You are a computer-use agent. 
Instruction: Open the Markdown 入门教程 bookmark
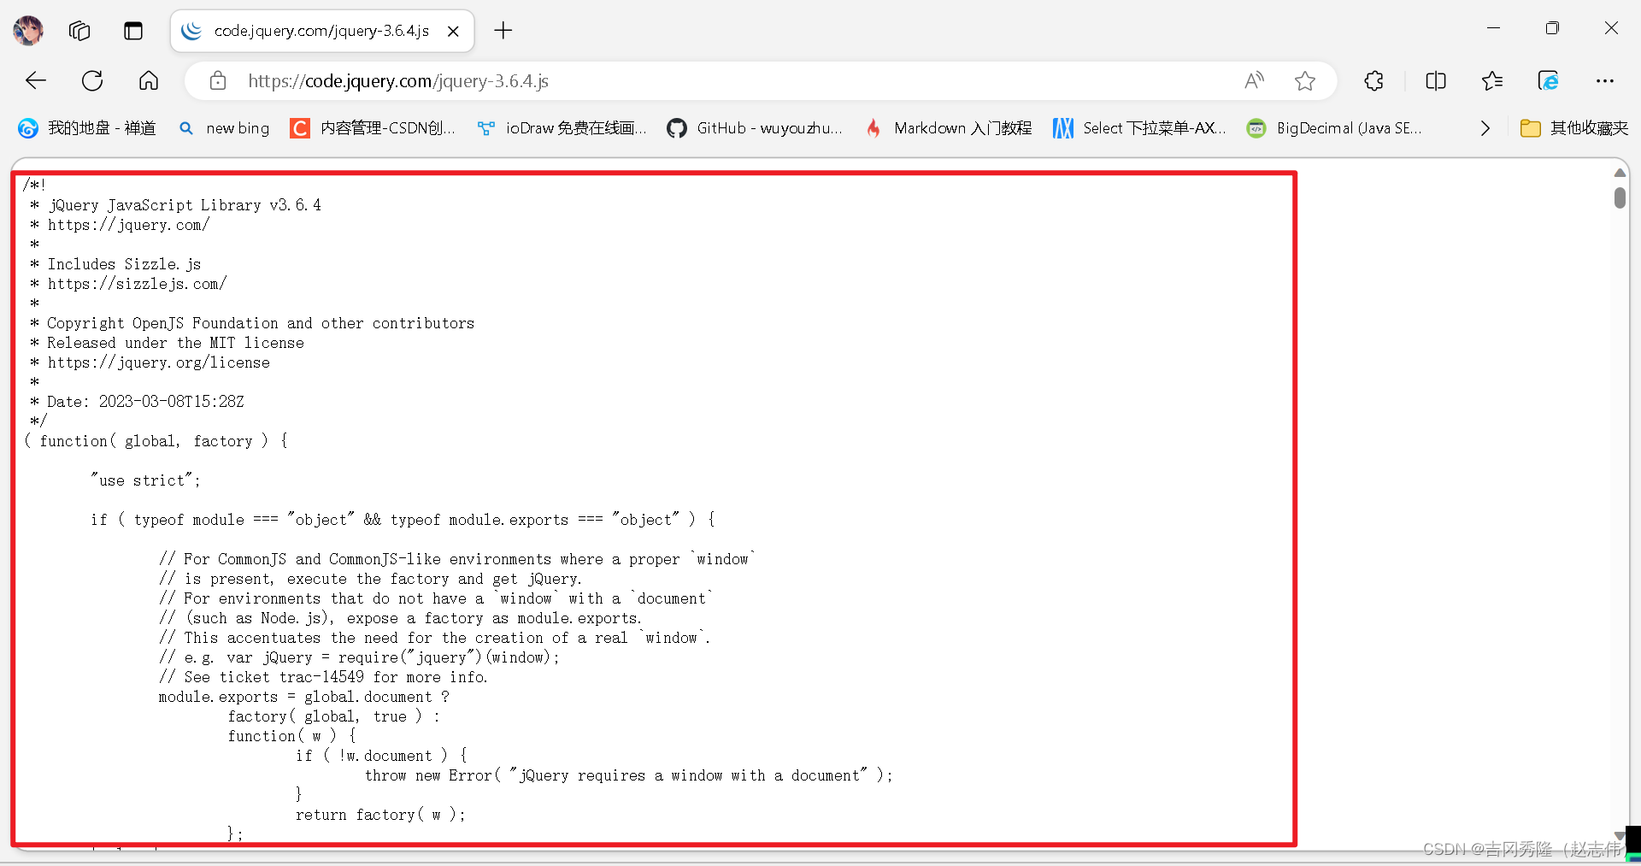click(949, 128)
